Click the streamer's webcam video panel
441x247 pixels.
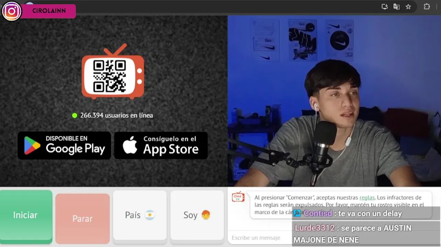click(334, 101)
